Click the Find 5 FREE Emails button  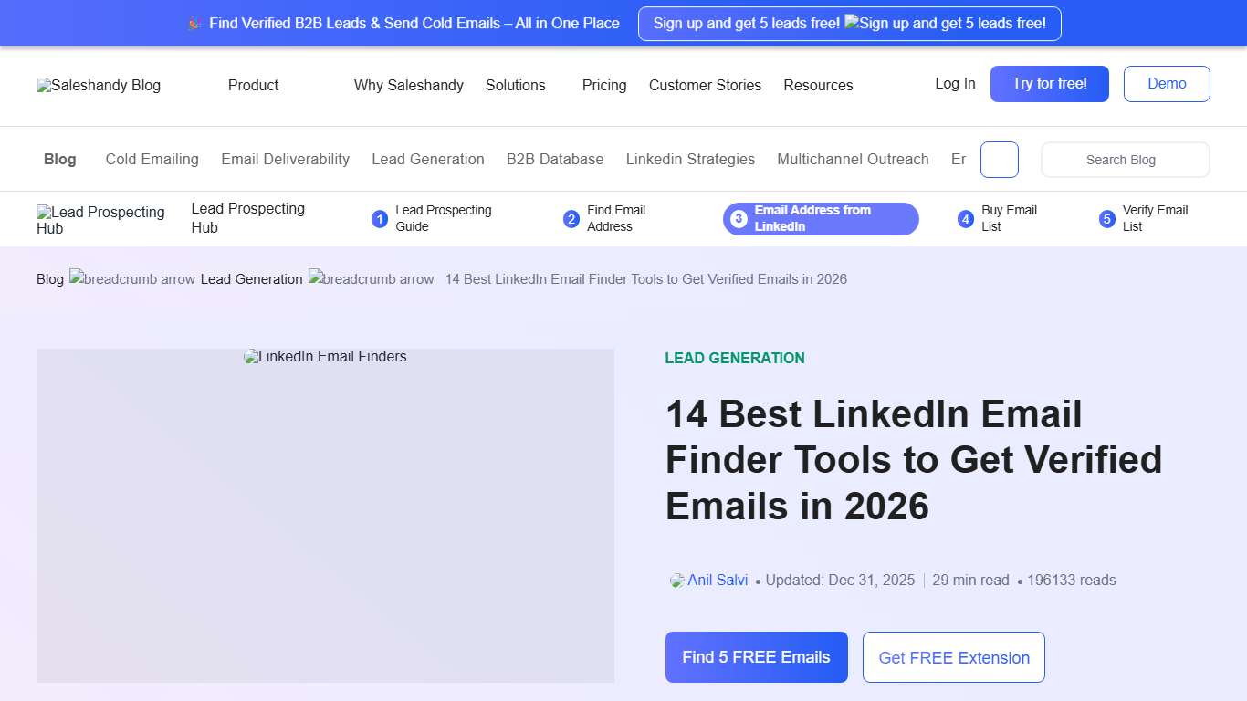[756, 656]
